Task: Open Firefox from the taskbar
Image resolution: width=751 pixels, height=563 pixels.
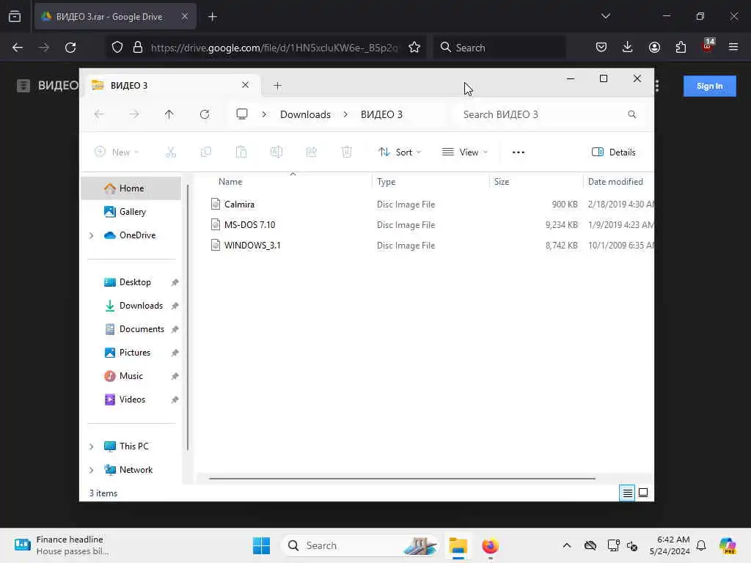Action: (490, 545)
